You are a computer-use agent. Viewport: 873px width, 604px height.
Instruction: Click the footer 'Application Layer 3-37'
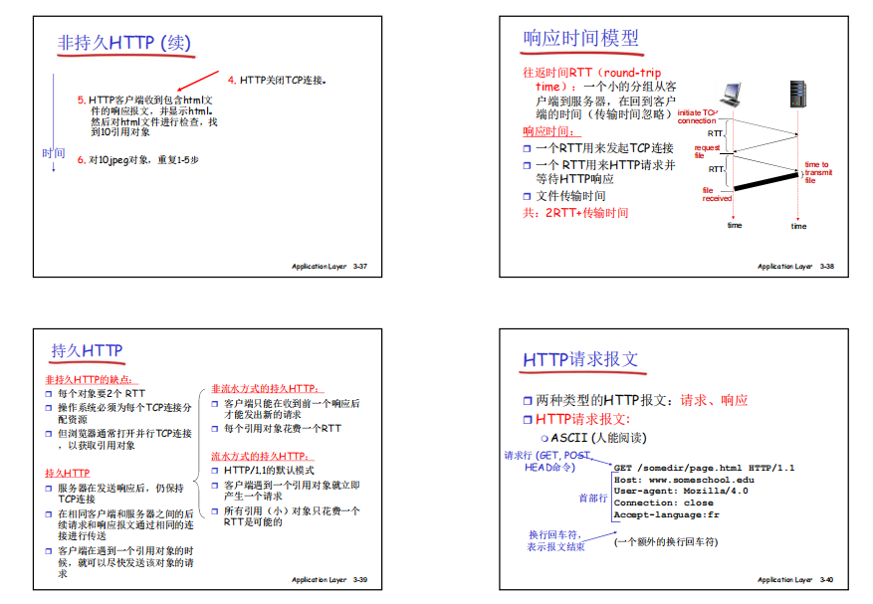329,266
